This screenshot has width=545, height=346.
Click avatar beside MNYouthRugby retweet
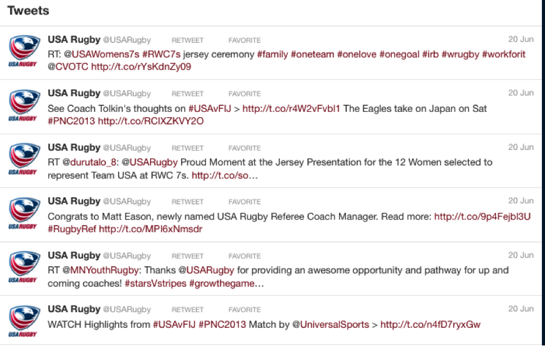click(24, 266)
